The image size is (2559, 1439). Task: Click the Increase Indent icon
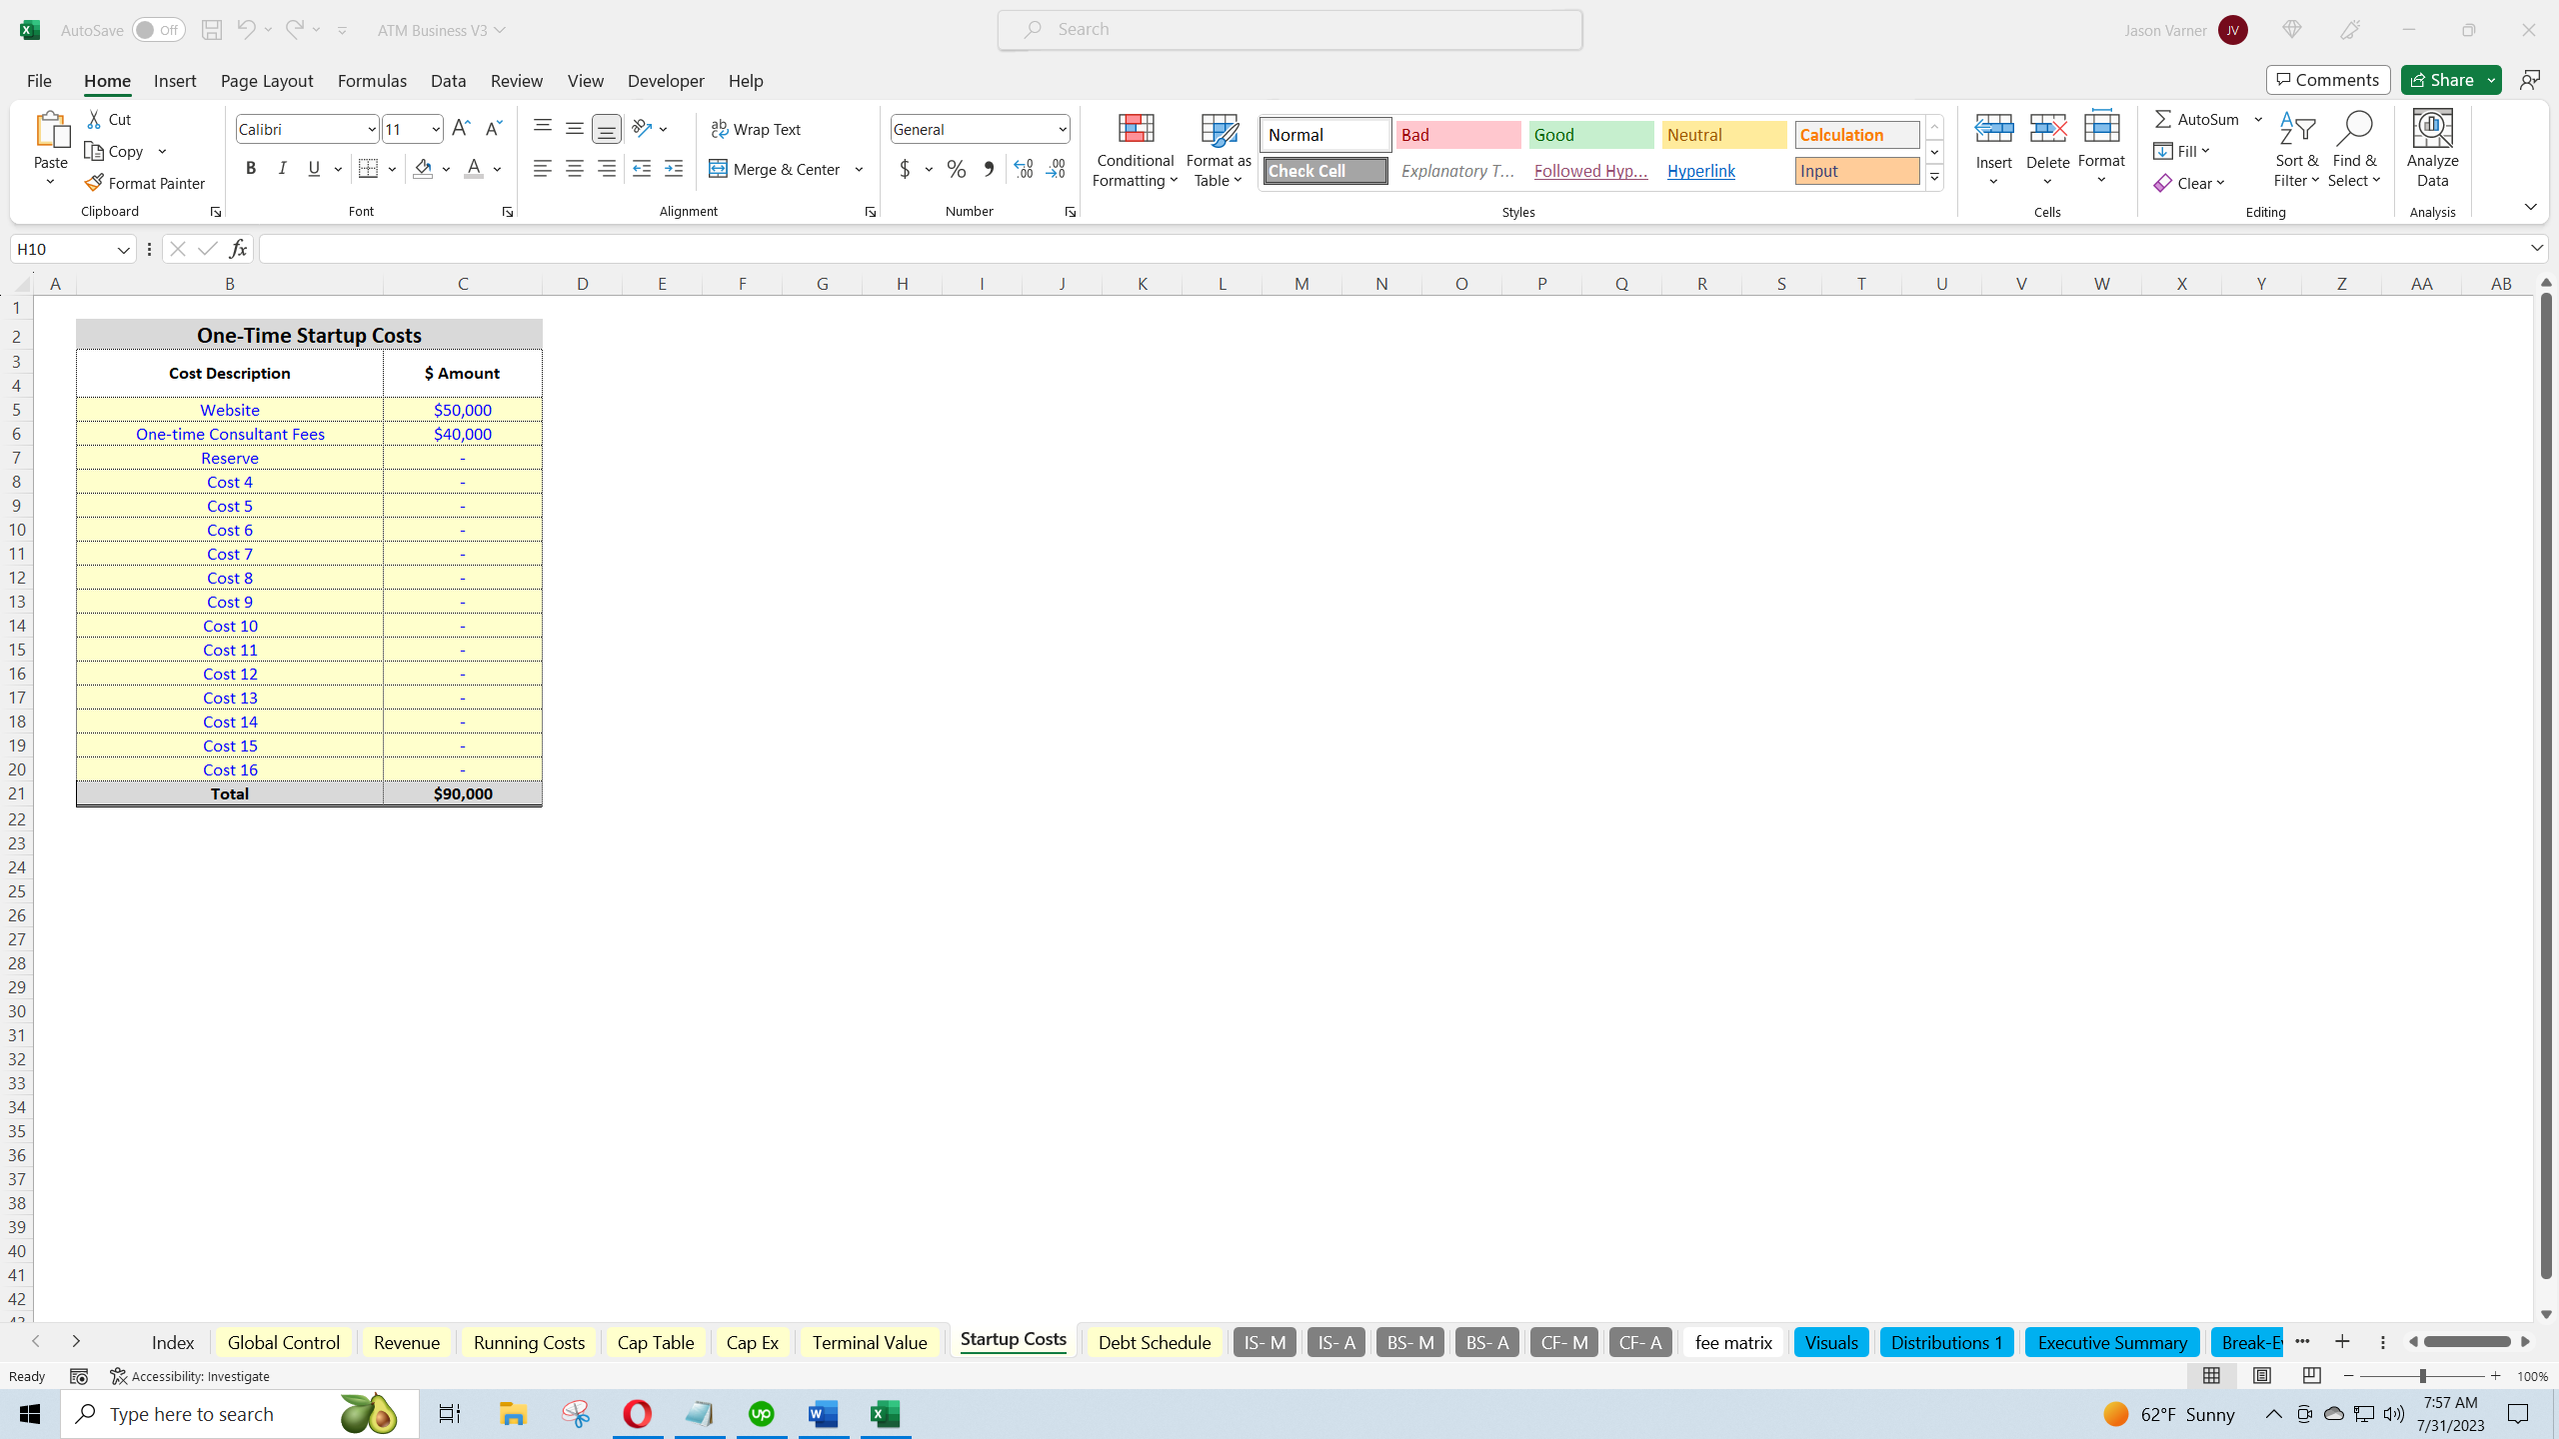tap(674, 169)
